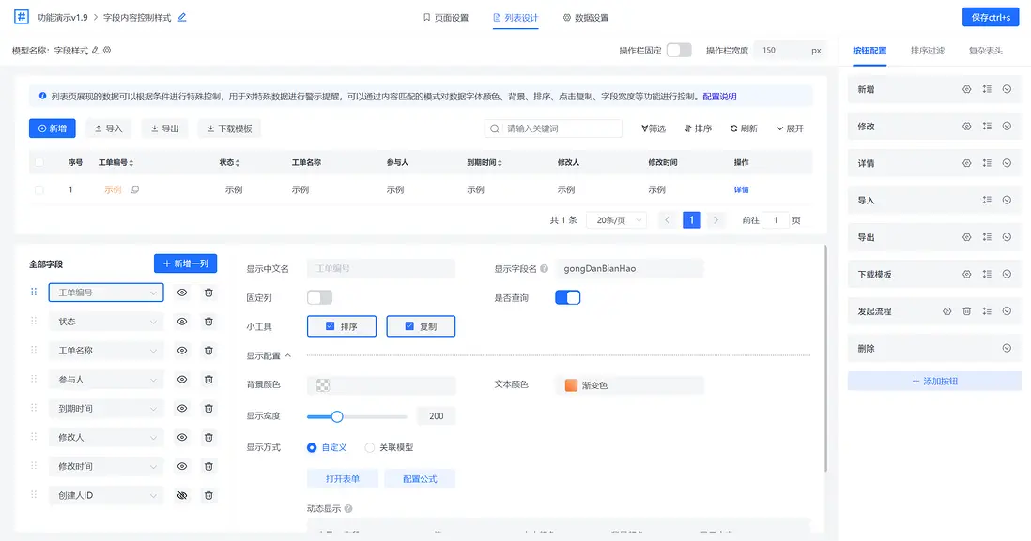Click the 刷新 refresh icon above the table
The height and width of the screenshot is (541, 1031).
734,128
